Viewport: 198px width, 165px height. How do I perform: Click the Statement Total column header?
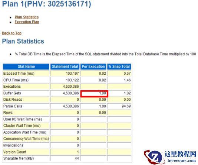pos(65,67)
